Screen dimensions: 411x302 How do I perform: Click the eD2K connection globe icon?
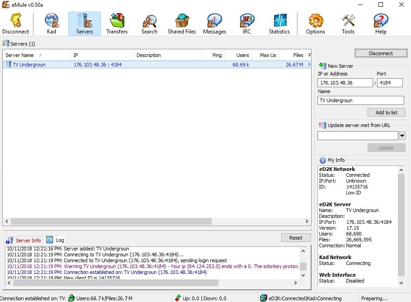(264, 298)
